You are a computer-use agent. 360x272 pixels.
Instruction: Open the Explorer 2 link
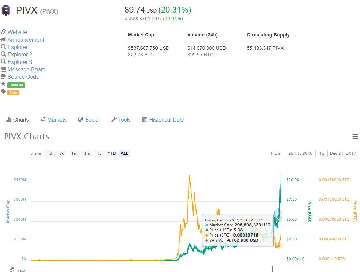pyautogui.click(x=20, y=54)
